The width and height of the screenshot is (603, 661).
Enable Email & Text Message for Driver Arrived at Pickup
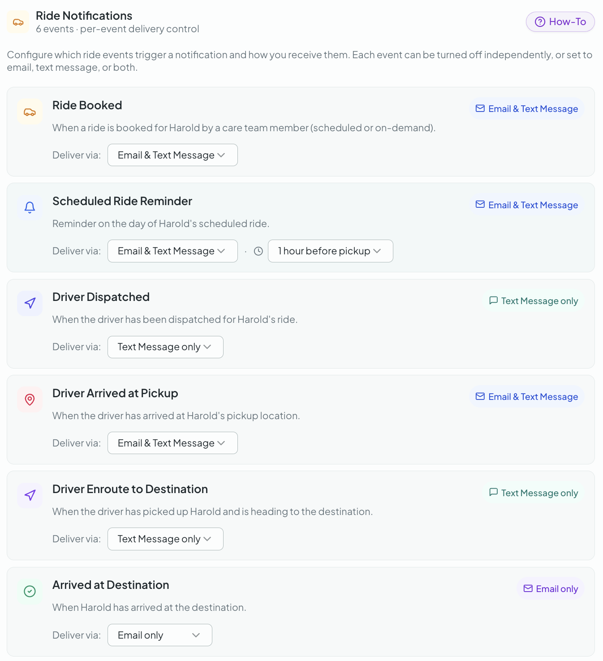(172, 443)
